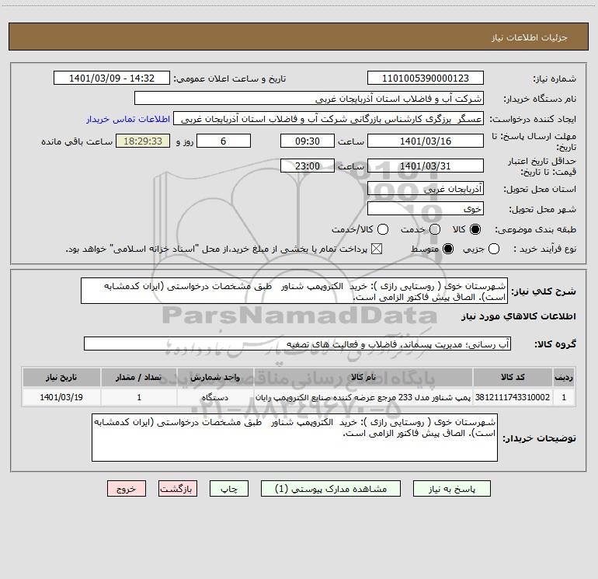Click the delivery city field خوی
Screen dimensions: 598x579
[426, 208]
